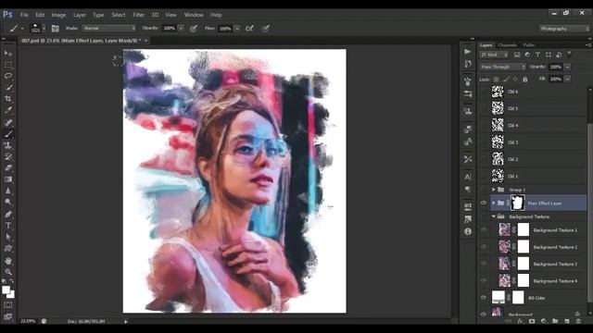This screenshot has height=333, width=593.
Task: Toggle visibility of Background Texture 4
Action: (x=484, y=280)
